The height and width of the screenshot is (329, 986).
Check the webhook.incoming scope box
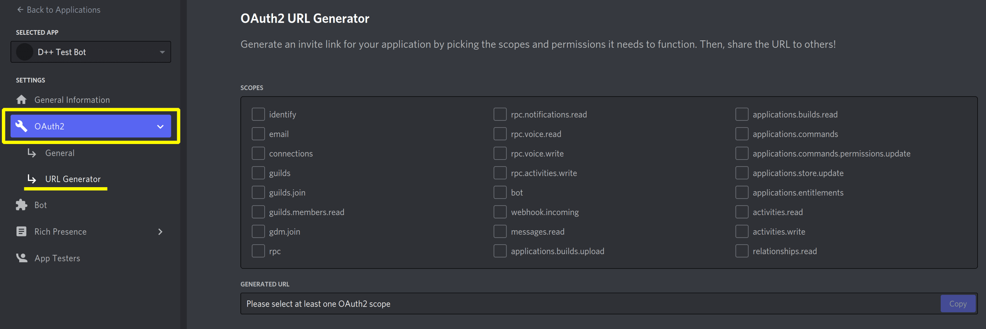pyautogui.click(x=500, y=212)
